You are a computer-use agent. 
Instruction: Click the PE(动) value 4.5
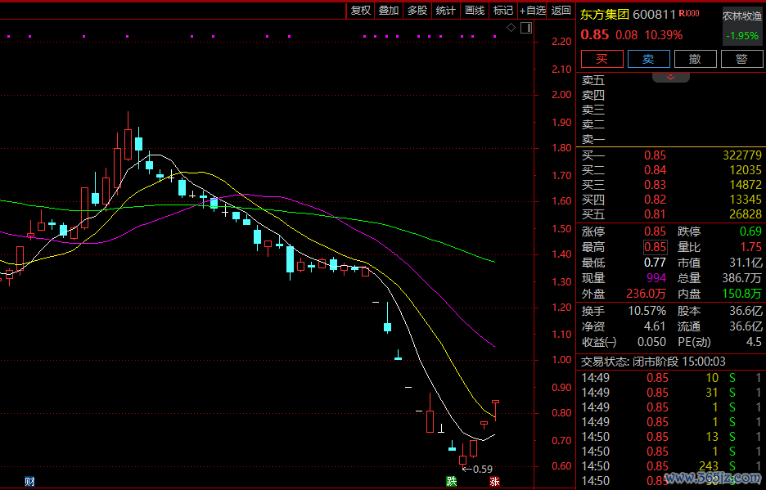tap(754, 342)
